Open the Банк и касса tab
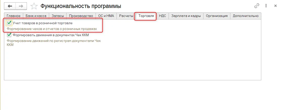This screenshot has width=283, height=110. click(36, 16)
